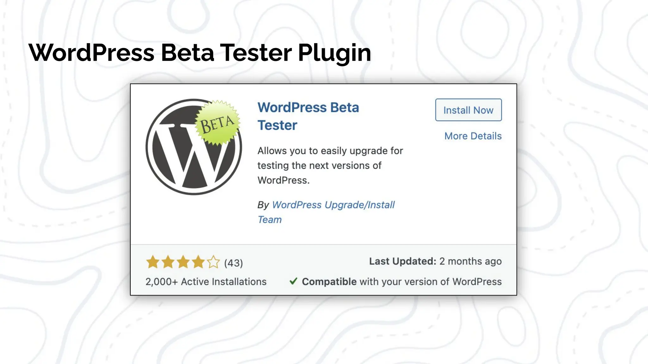Open the WordPress Beta Tester plugin title
Screen dimensions: 648x364
point(308,116)
